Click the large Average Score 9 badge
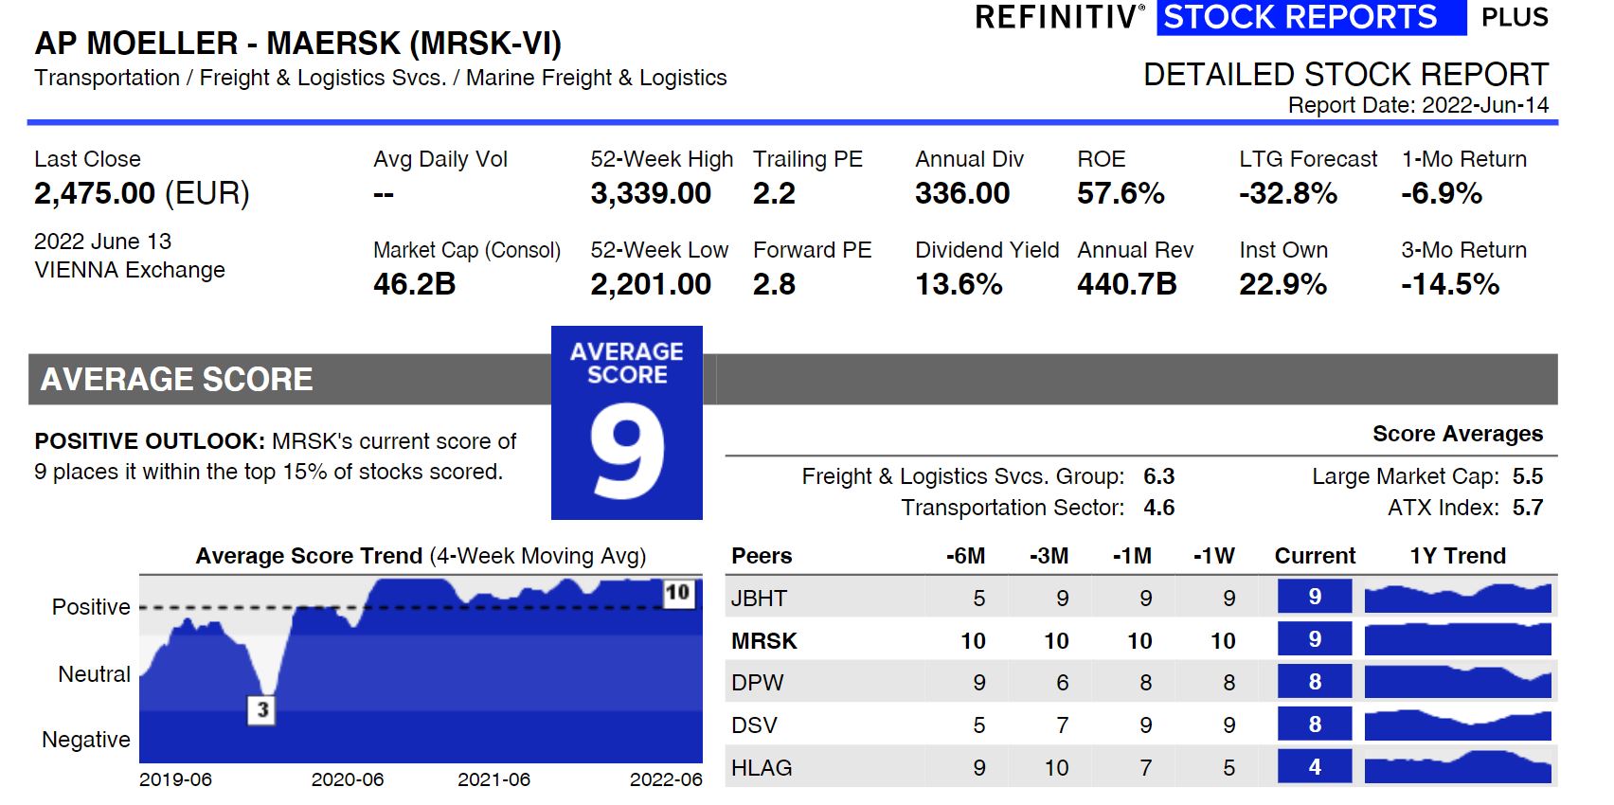Viewport: 1614px width, 805px height. (627, 422)
